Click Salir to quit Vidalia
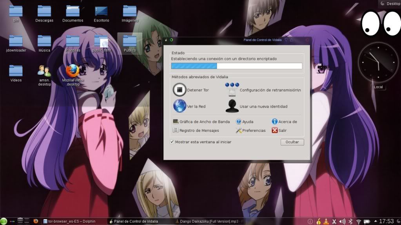 279,130
